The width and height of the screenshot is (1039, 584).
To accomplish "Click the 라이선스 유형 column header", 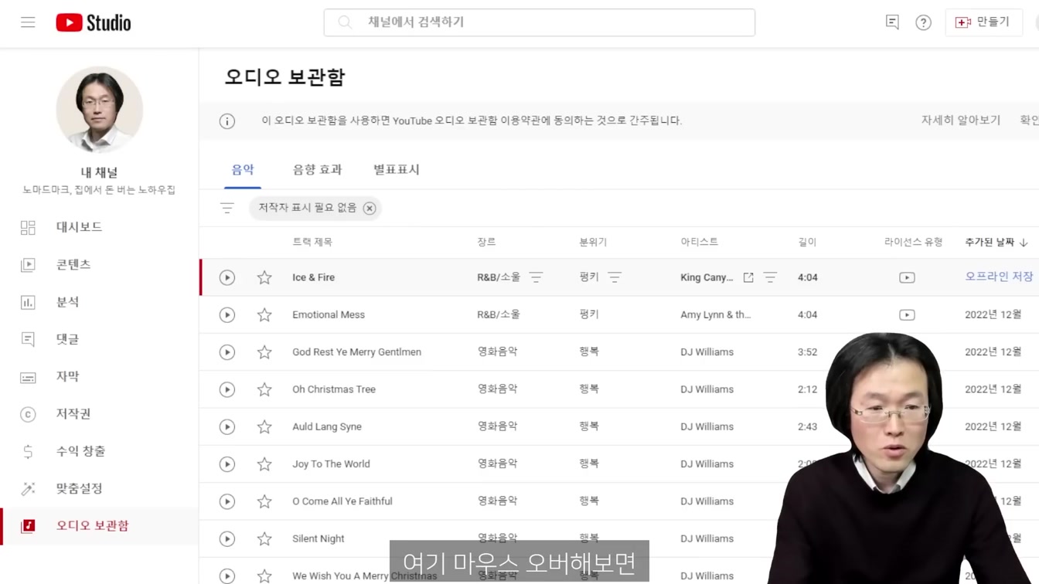I will click(913, 242).
